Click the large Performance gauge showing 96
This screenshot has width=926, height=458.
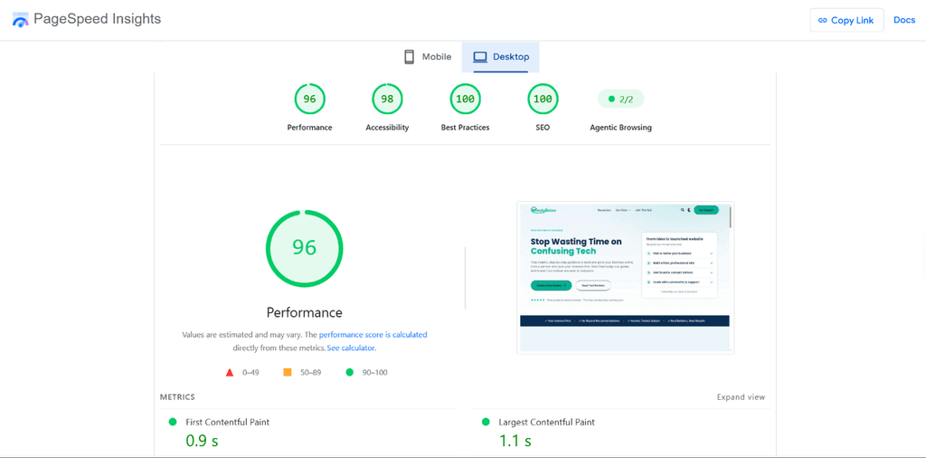tap(304, 248)
